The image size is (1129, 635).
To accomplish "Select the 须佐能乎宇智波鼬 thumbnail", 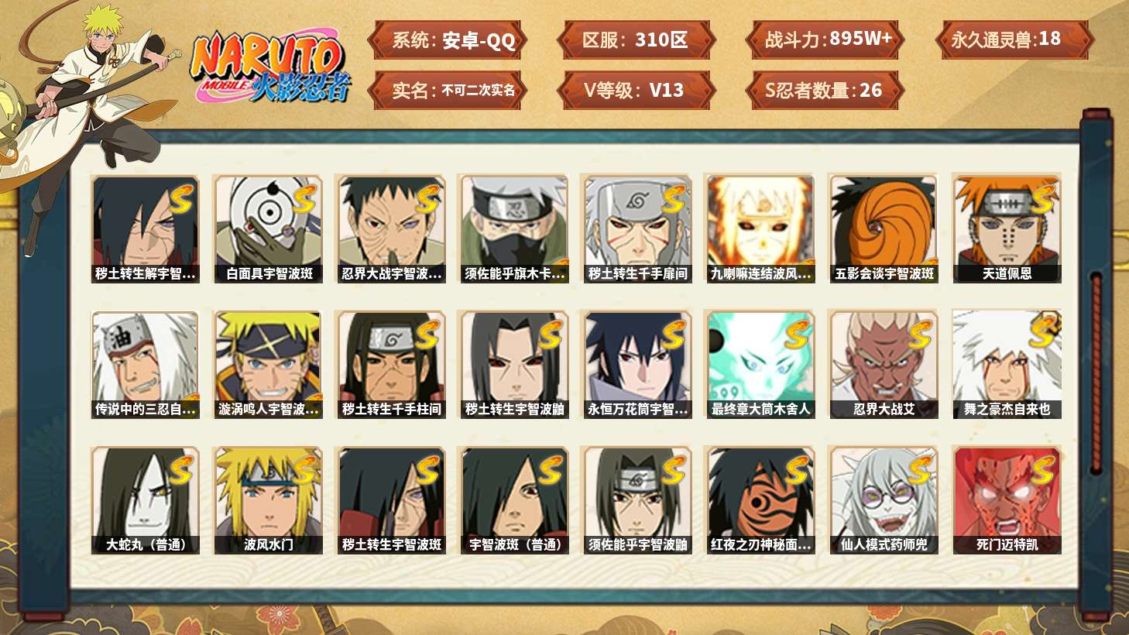I will [637, 500].
